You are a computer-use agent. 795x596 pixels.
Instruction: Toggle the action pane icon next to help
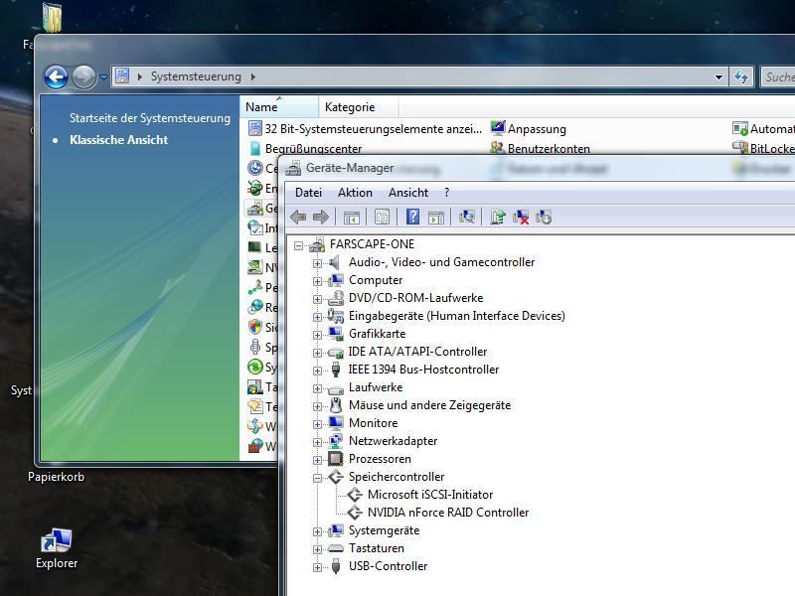436,218
